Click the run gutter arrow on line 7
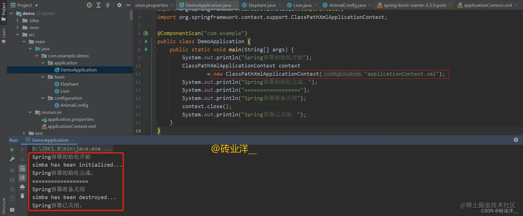This screenshot has width=523, height=216. click(x=146, y=41)
